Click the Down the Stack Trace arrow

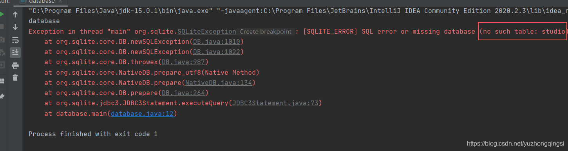(x=15, y=27)
